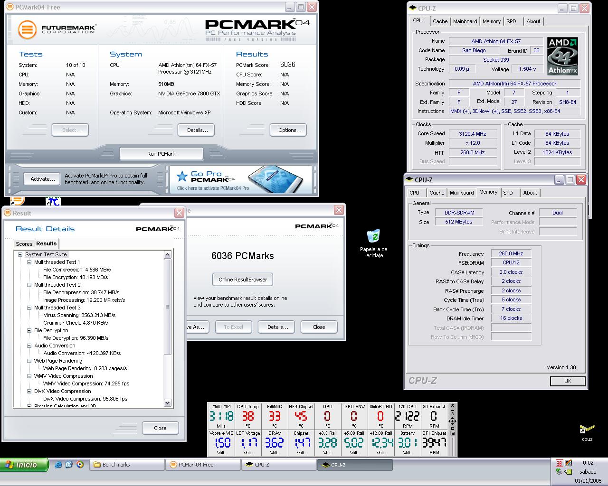This screenshot has height=486, width=608.
Task: Click the green card tray icon
Action: (568, 472)
